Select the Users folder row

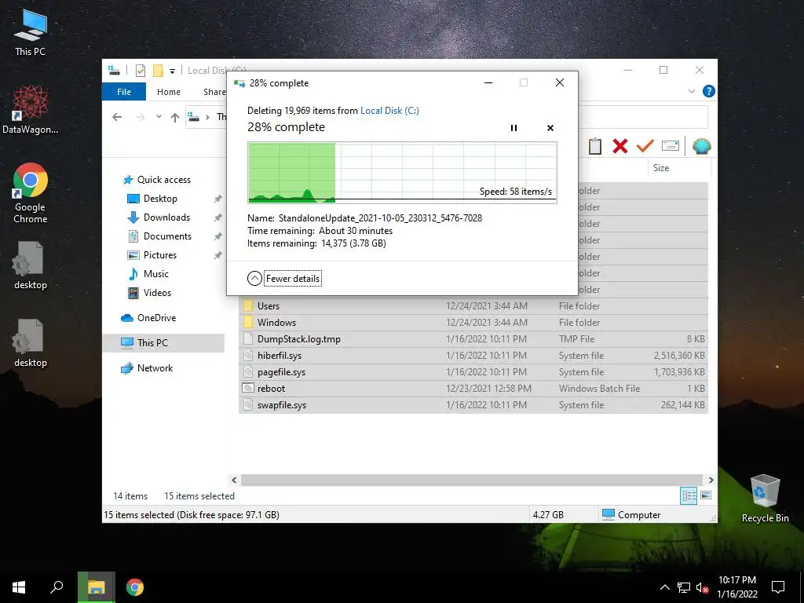473,306
